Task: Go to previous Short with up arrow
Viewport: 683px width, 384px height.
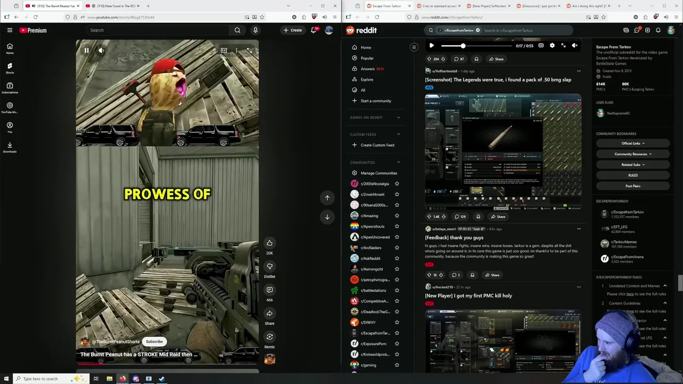Action: [327, 198]
